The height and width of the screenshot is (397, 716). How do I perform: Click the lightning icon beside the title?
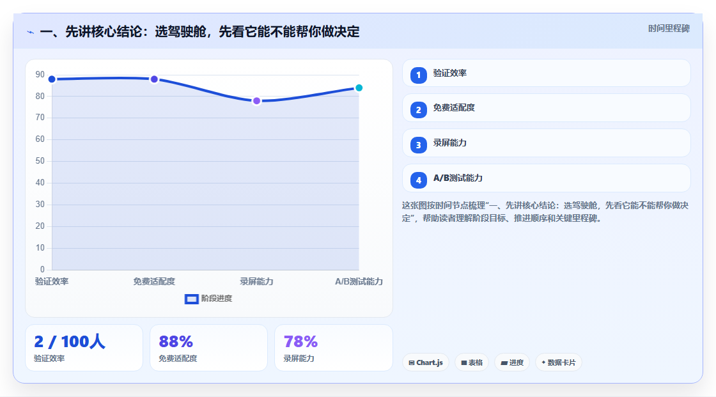[31, 33]
